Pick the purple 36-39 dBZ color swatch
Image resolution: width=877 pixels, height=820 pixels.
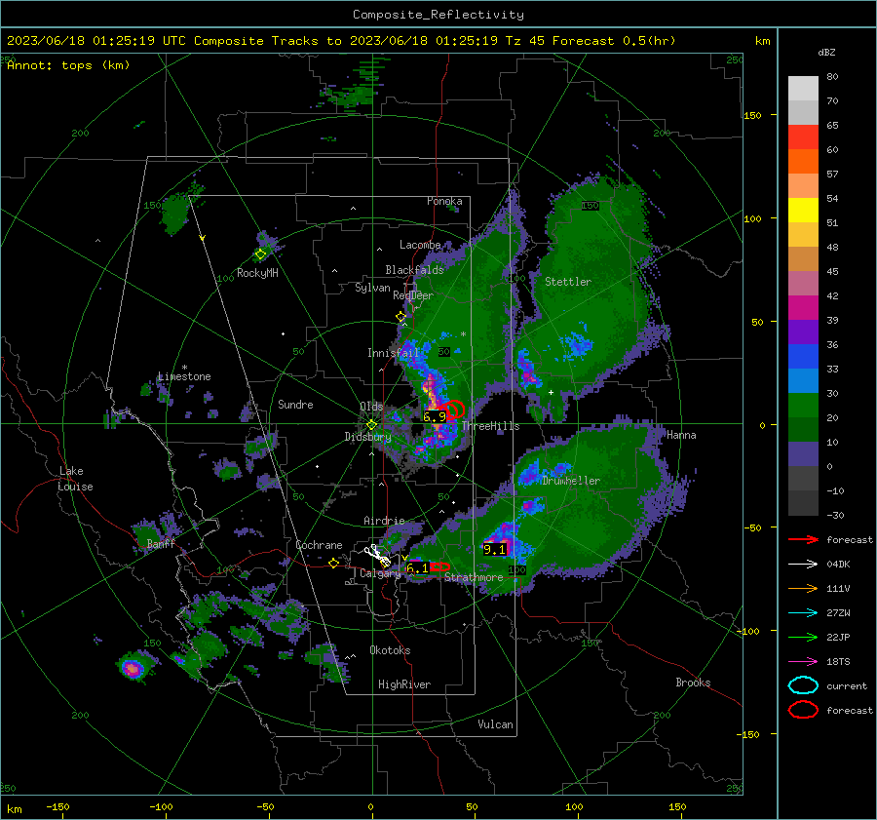tap(803, 332)
